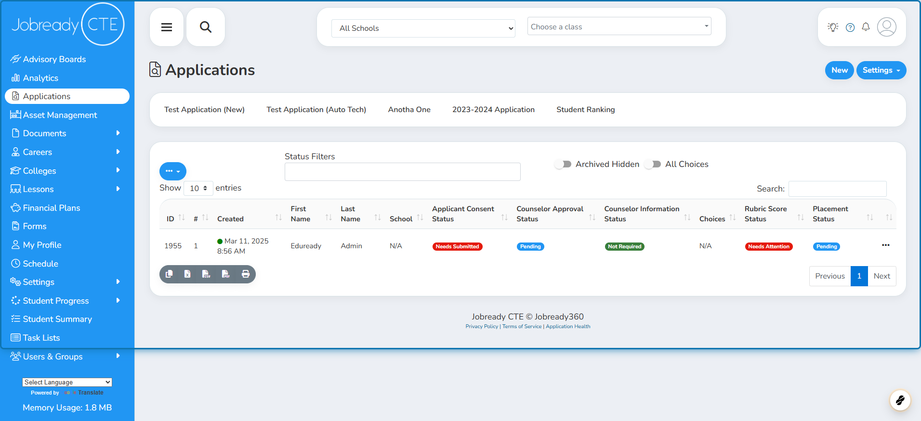921x421 pixels.
Task: Click the Needs Submitted status badge
Action: click(457, 246)
